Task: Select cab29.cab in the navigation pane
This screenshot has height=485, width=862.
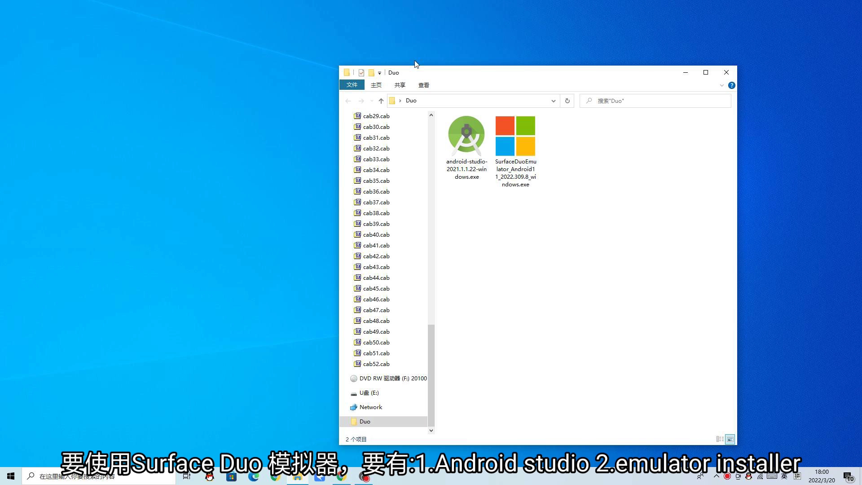Action: pos(376,116)
